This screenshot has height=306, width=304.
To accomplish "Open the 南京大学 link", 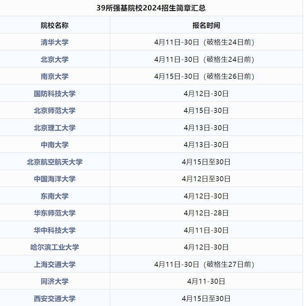I will point(55,76).
